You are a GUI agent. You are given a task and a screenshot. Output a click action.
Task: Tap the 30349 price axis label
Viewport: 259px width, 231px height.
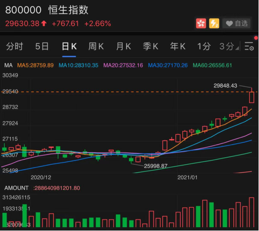point(10,75)
